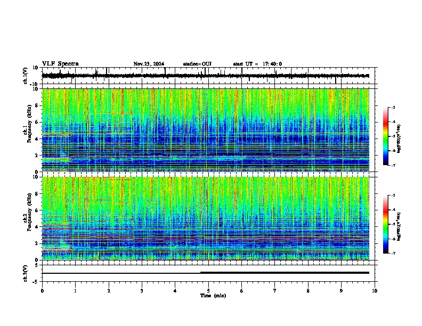
Task: Click the "5" tick on the time axis
Action: point(208,291)
